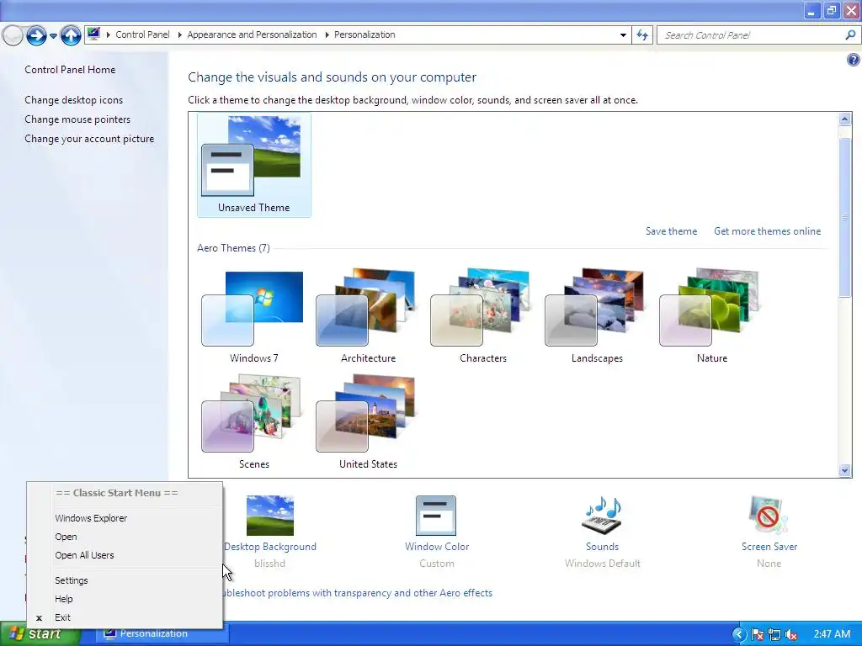Click the 2:47 AM taskbar clock
This screenshot has width=862, height=646.
[832, 634]
